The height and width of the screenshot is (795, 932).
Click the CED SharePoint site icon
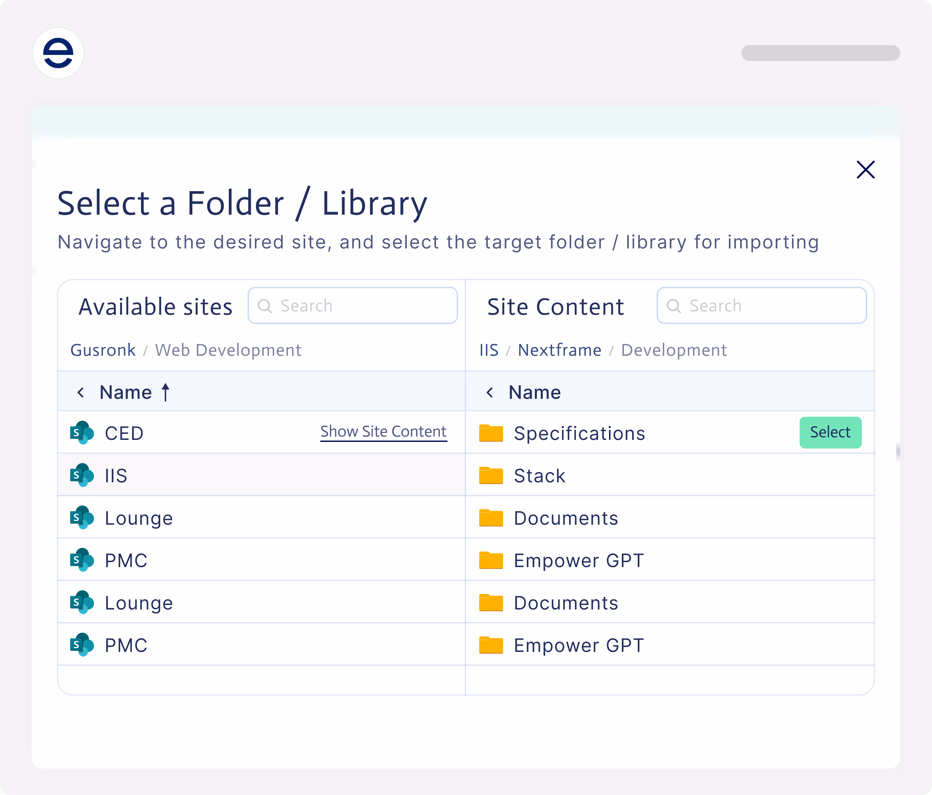pyautogui.click(x=82, y=433)
